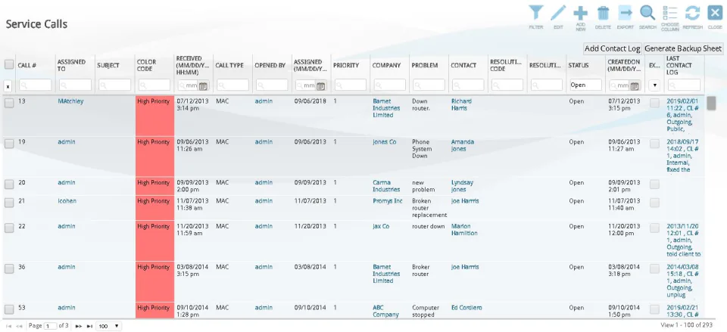Image resolution: width=727 pixels, height=332 pixels.
Task: Refresh the service calls grid
Action: [x=693, y=17]
